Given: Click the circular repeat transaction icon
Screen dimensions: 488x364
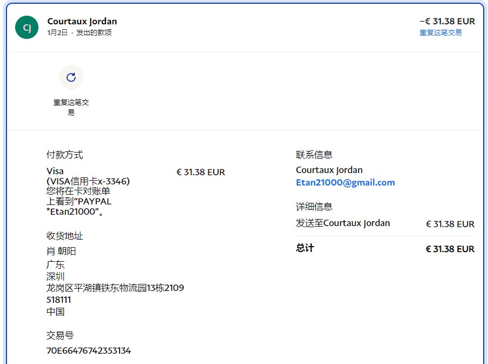Looking at the screenshot, I should click(x=71, y=77).
